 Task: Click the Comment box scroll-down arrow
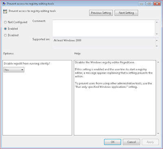157,34
